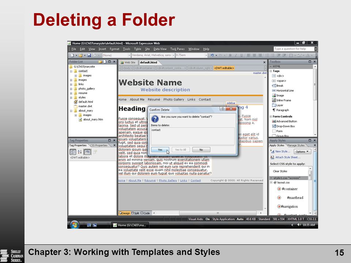This screenshot has width=351, height=263.
Task: Click the Save floppy disk icon
Action: (89, 55)
